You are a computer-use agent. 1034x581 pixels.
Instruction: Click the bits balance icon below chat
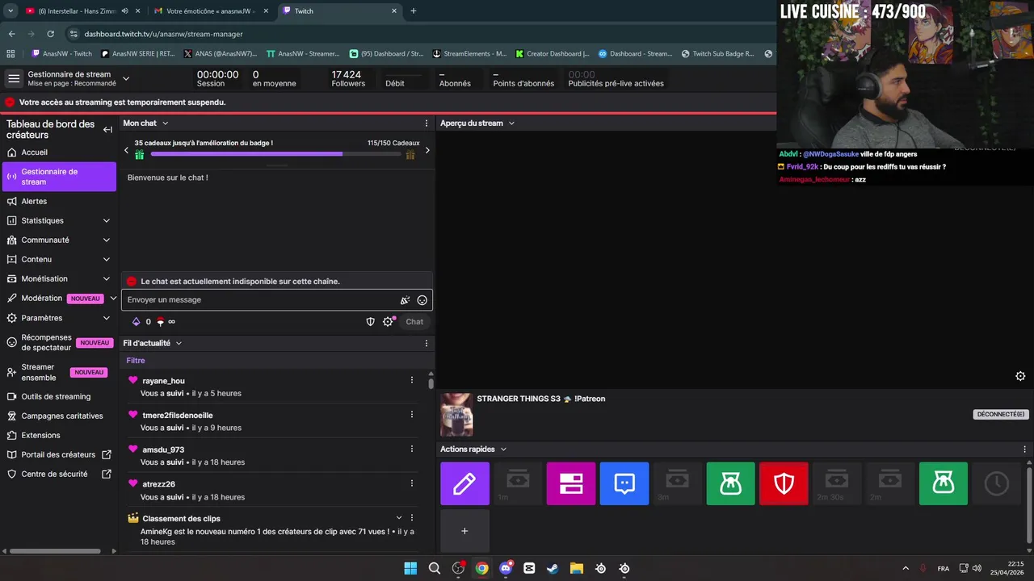click(136, 321)
